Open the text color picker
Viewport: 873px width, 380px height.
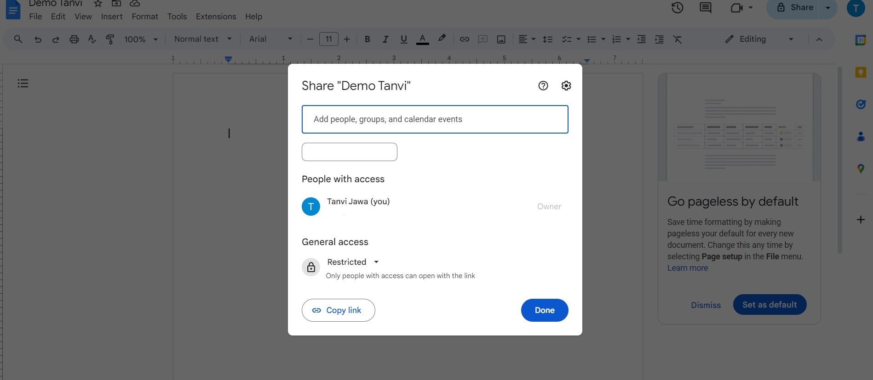coord(423,39)
